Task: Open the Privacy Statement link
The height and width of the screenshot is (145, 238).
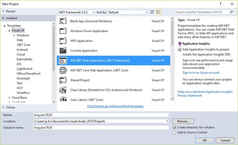Action: (x=190, y=96)
